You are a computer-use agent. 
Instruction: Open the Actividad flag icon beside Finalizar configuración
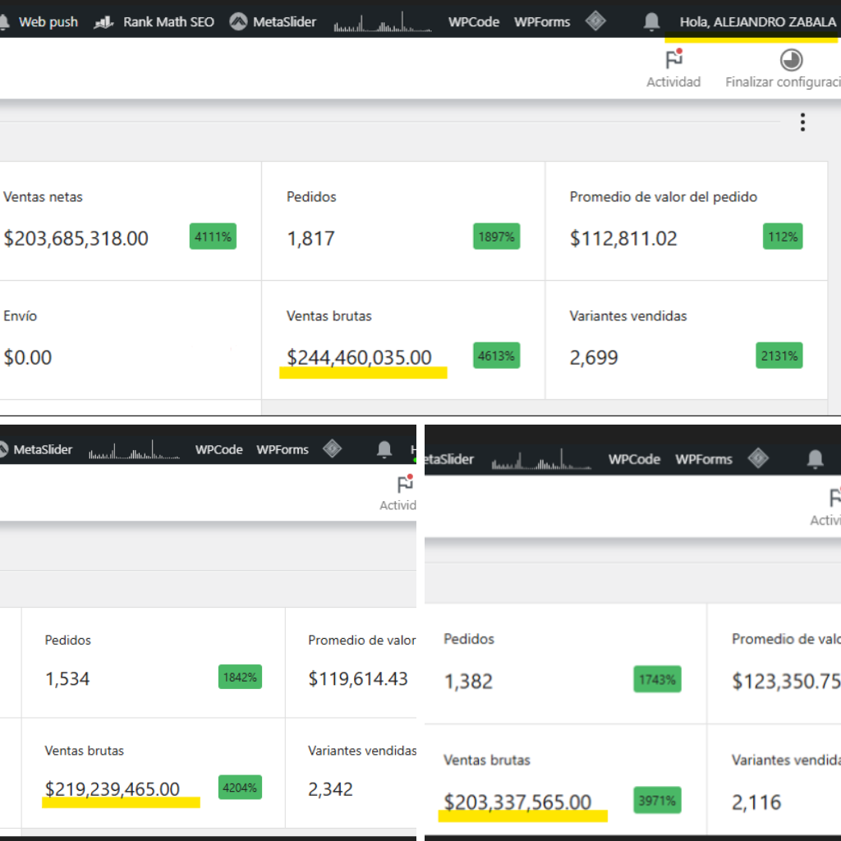673,60
